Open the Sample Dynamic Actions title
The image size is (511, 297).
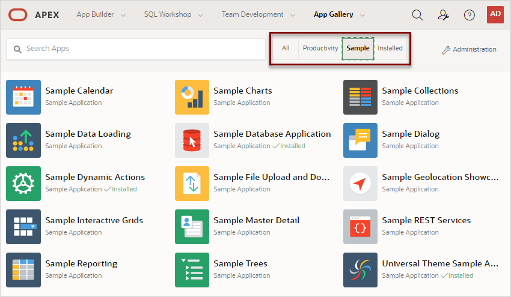tap(95, 177)
